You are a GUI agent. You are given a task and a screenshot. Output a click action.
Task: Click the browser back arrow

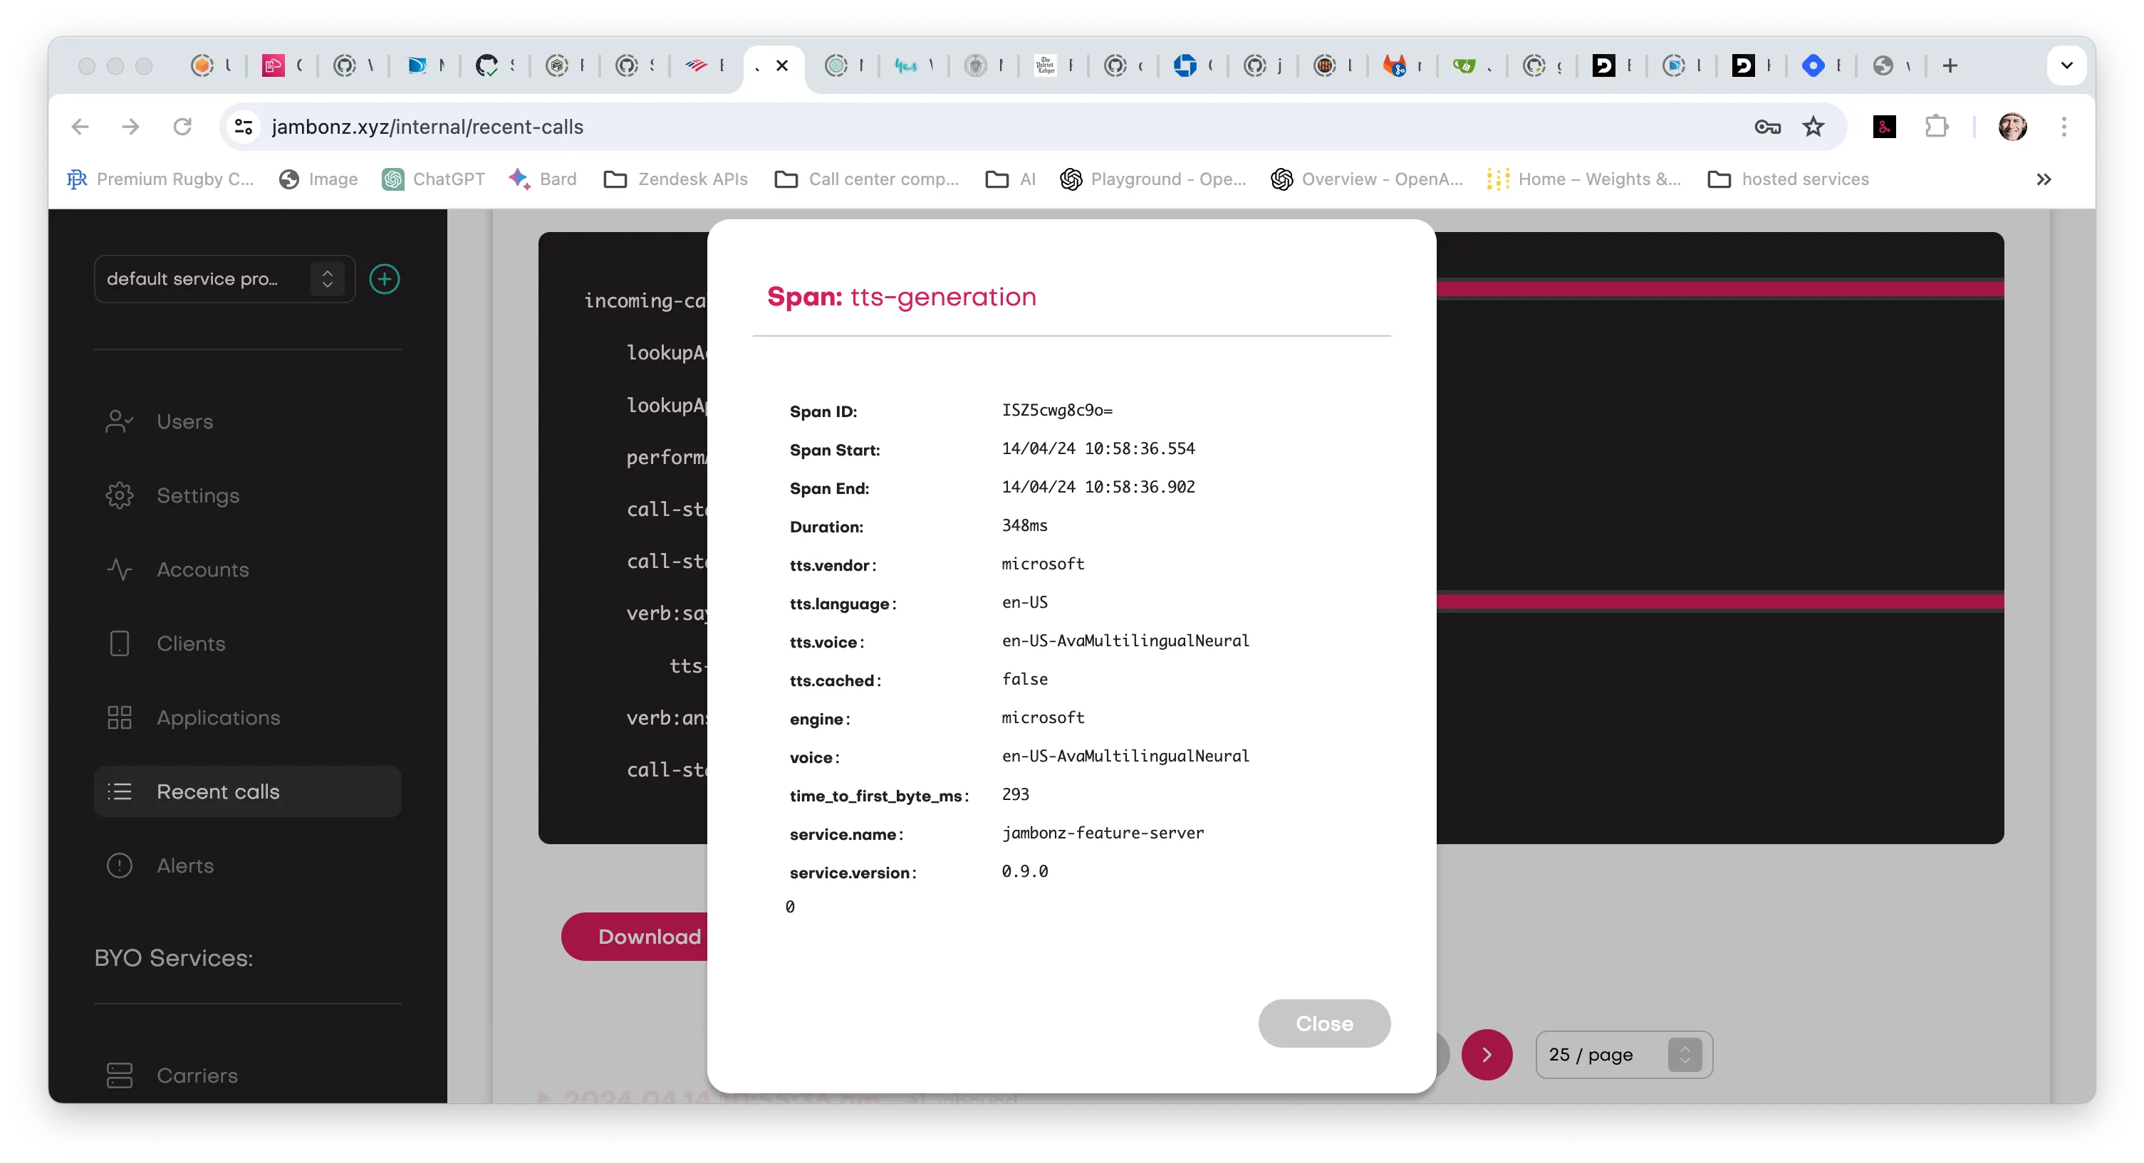click(79, 127)
